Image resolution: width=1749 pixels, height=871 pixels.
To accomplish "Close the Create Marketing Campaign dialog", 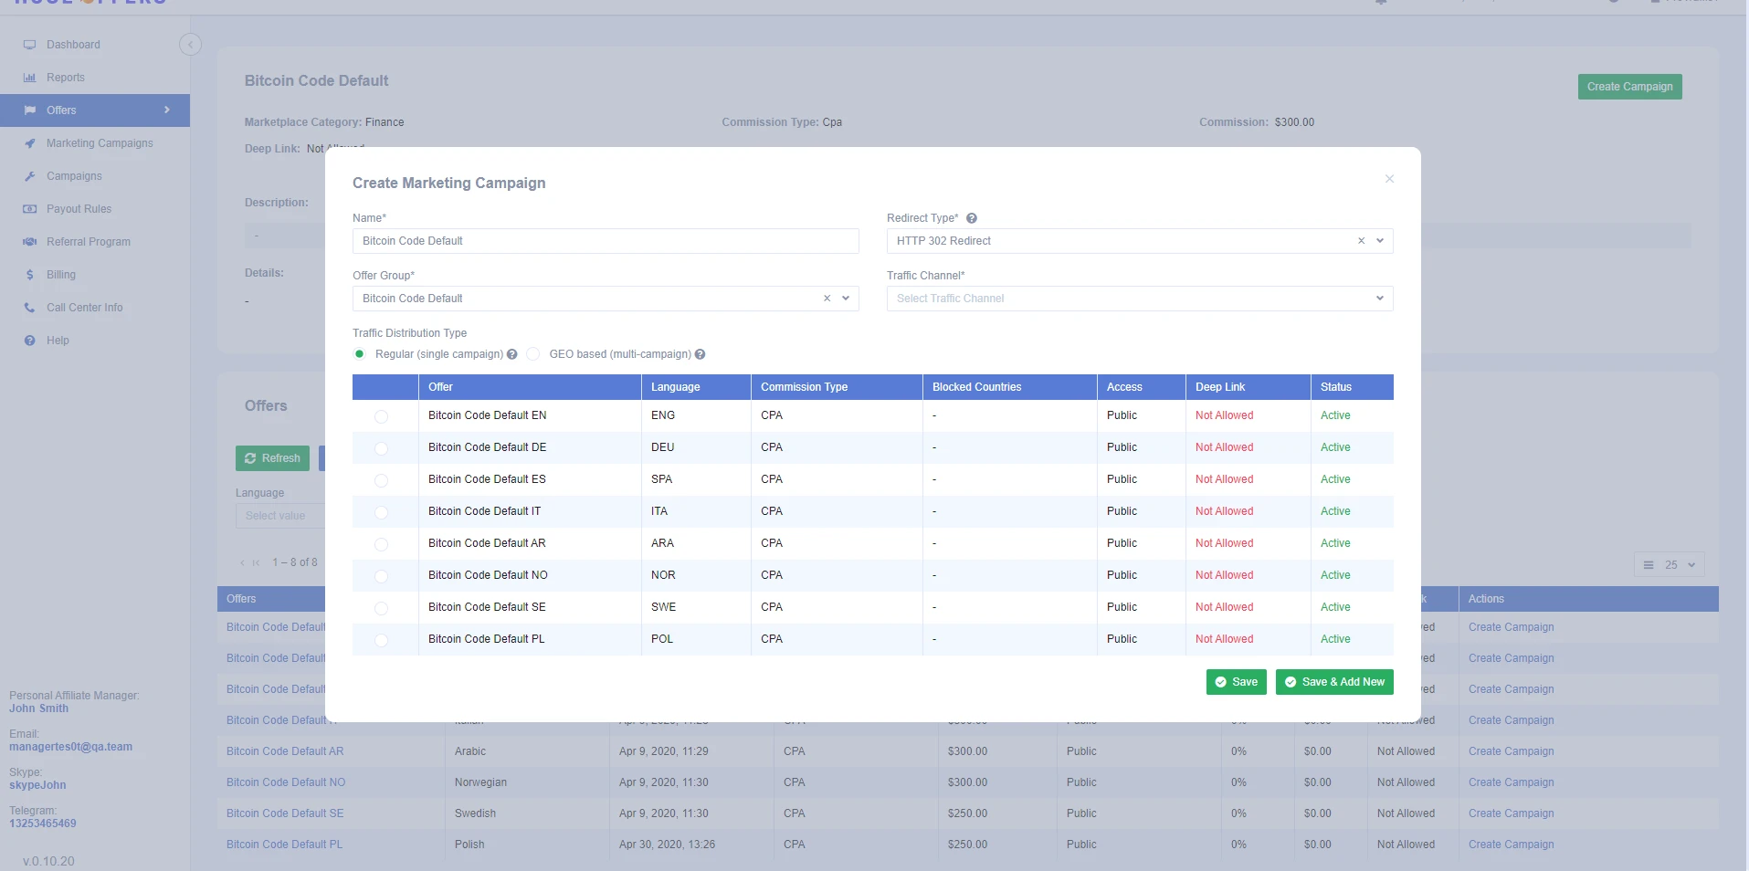I will coord(1389,179).
